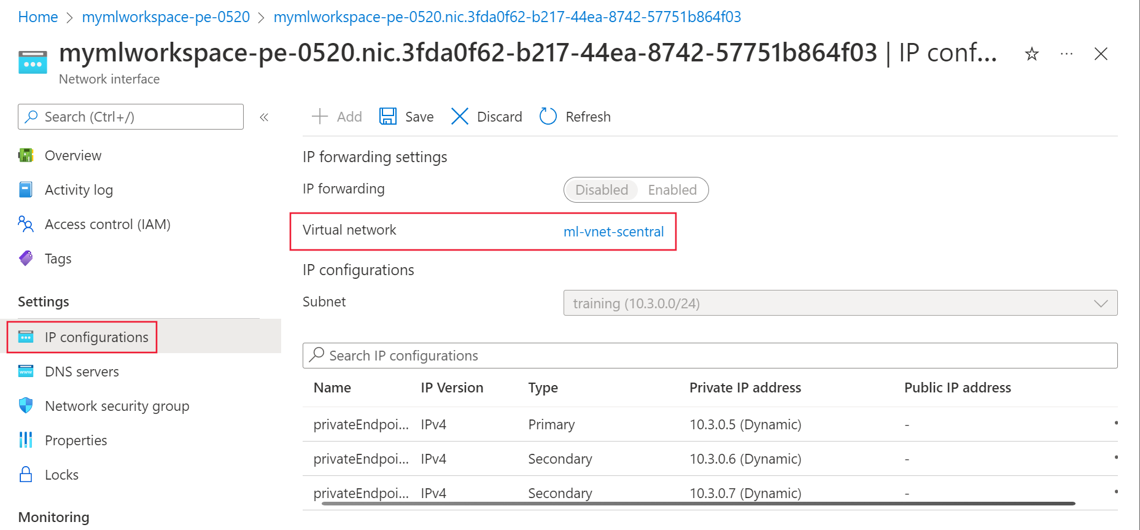Click the Access control (IAM) icon
The height and width of the screenshot is (530, 1140).
pos(26,224)
